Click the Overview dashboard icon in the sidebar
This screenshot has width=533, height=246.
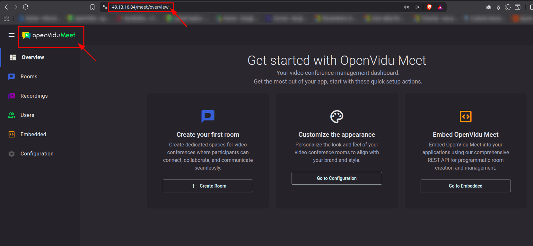[x=13, y=57]
